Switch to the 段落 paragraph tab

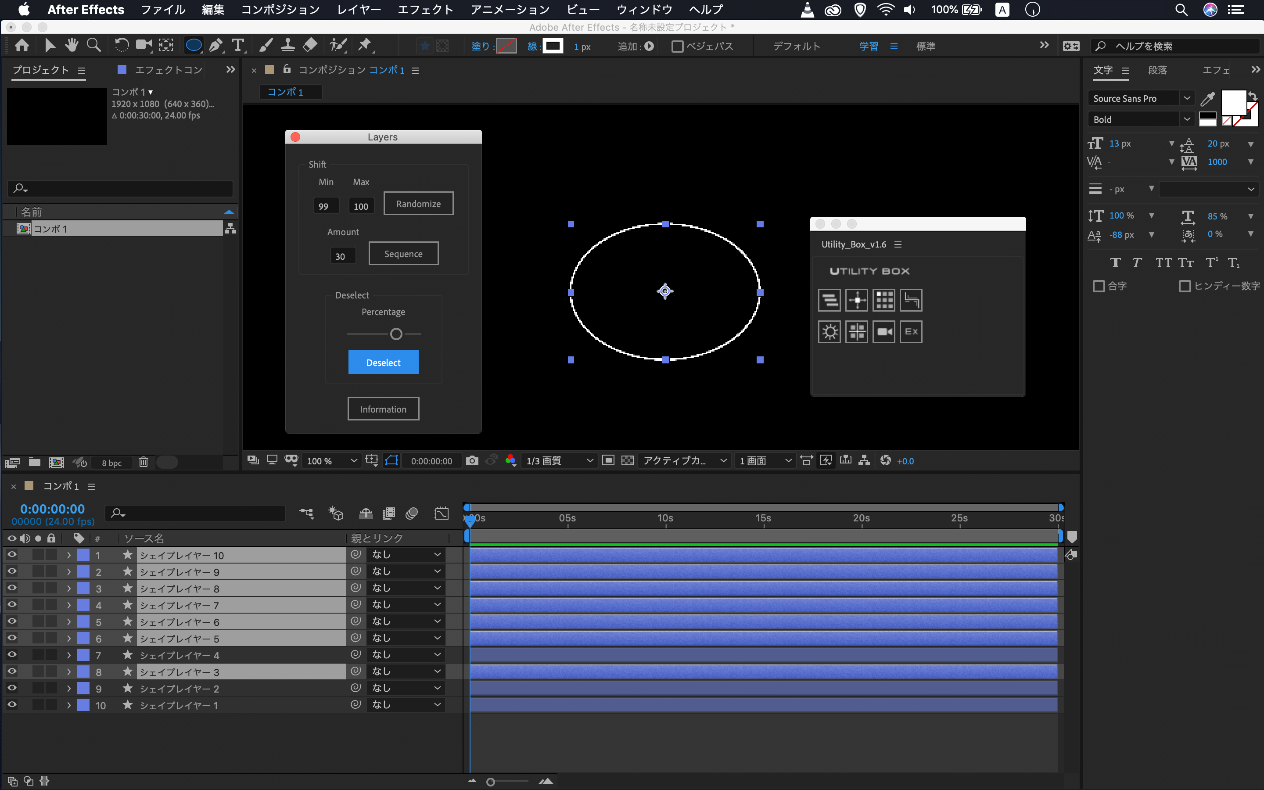(x=1157, y=70)
